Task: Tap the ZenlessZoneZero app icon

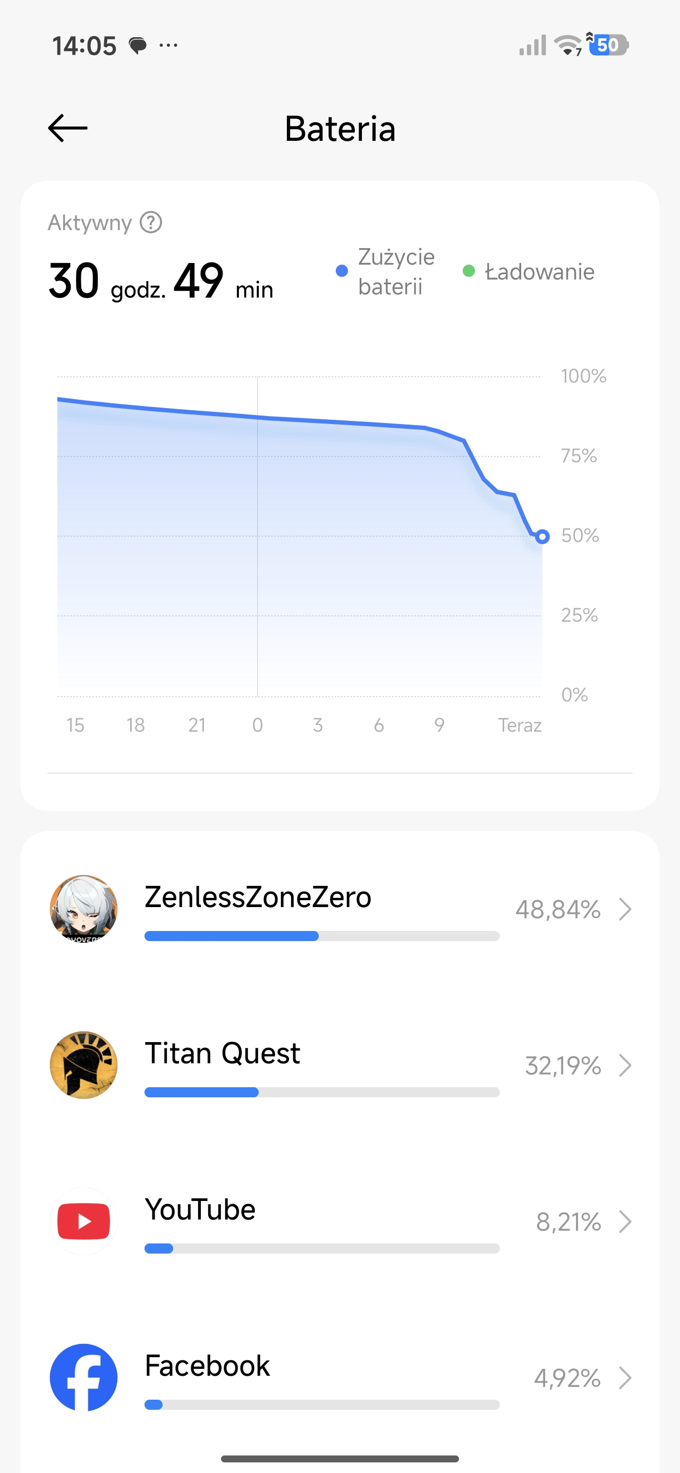Action: (83, 909)
